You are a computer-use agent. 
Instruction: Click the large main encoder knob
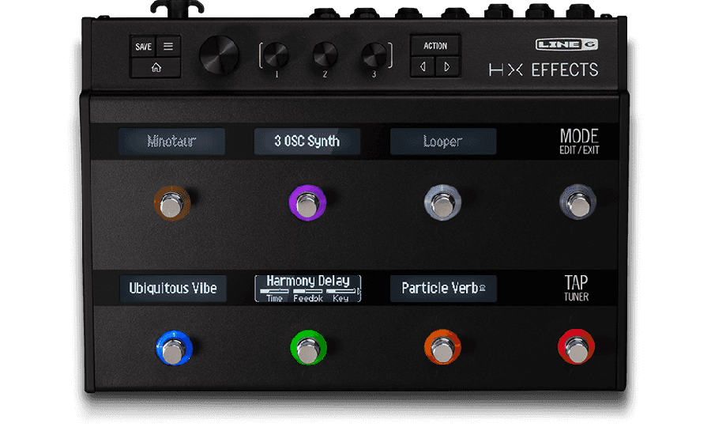219,55
